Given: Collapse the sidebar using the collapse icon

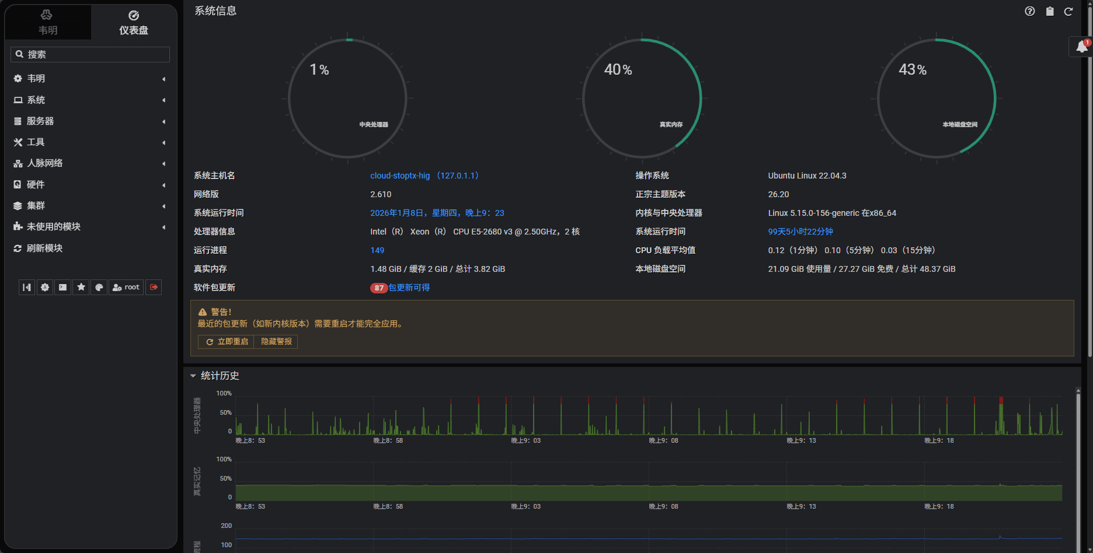Looking at the screenshot, I should pos(26,287).
